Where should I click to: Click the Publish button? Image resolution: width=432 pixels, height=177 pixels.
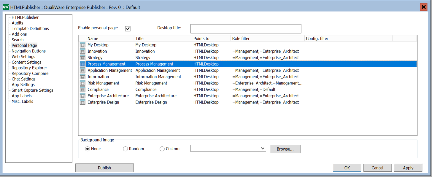tap(104, 167)
